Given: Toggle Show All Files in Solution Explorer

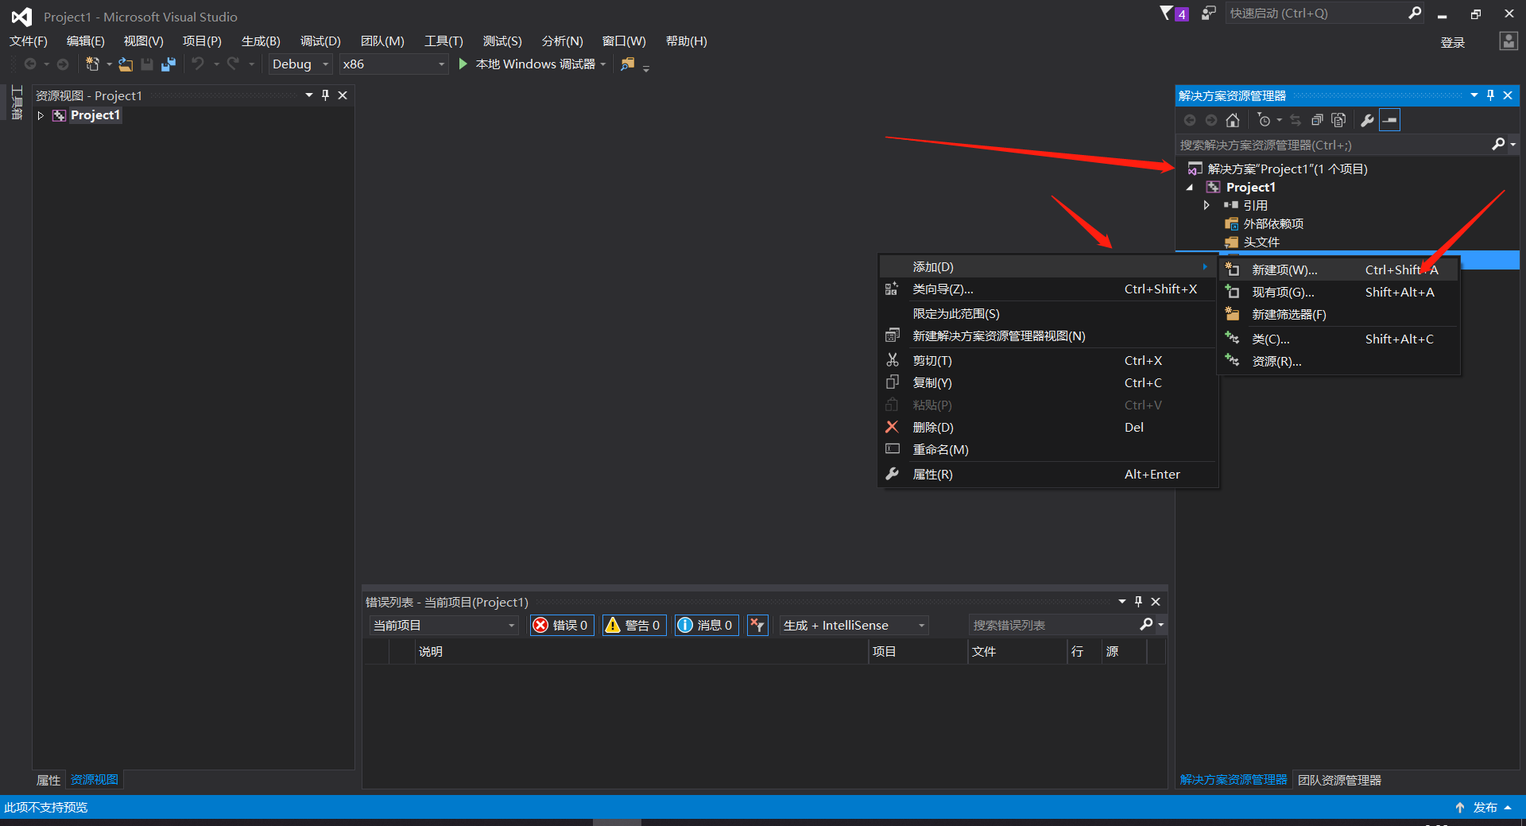Looking at the screenshot, I should (1338, 120).
